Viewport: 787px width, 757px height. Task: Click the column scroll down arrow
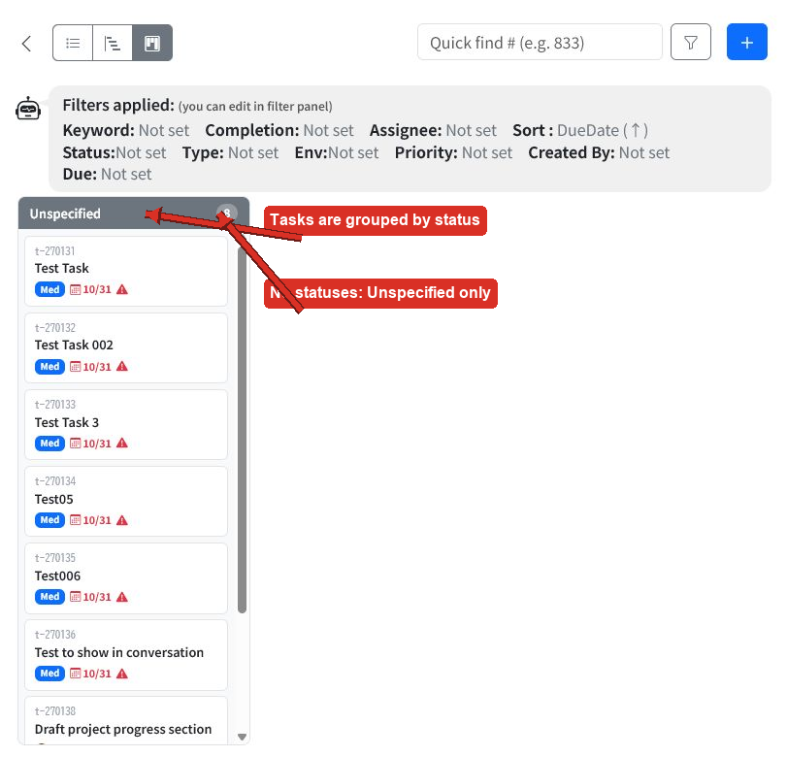[242, 737]
